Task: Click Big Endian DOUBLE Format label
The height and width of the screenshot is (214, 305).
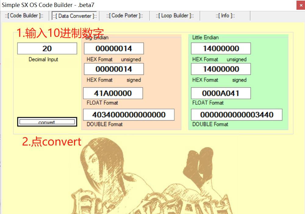Action: pos(105,125)
